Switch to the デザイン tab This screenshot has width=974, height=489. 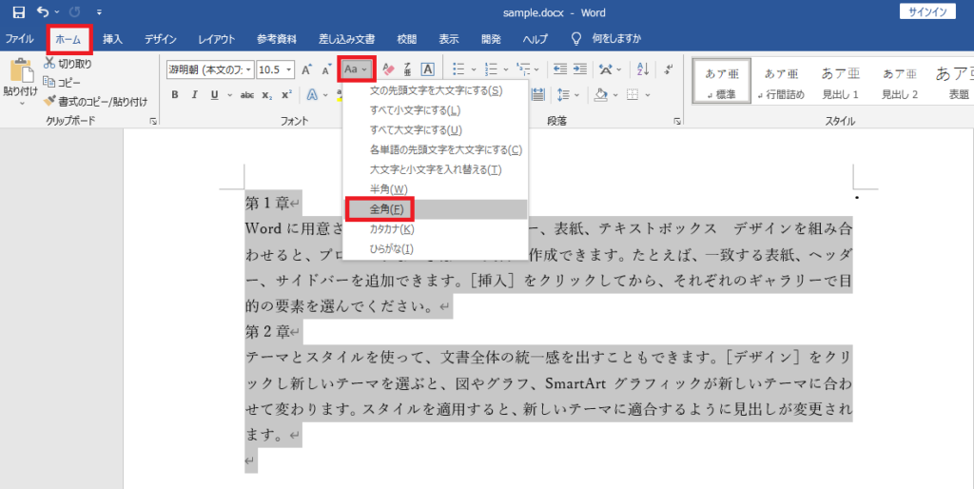(x=161, y=38)
